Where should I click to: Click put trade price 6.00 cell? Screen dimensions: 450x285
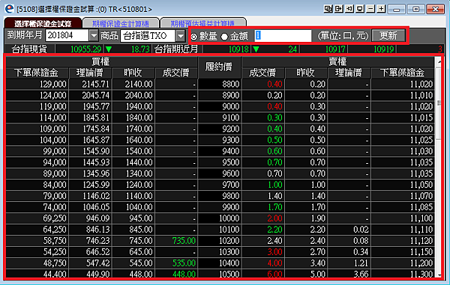pos(263,274)
